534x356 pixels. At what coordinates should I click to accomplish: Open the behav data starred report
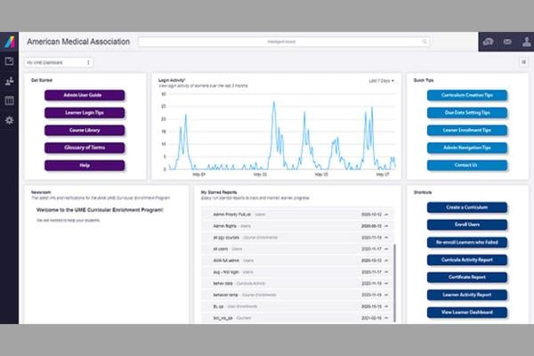pyautogui.click(x=296, y=283)
